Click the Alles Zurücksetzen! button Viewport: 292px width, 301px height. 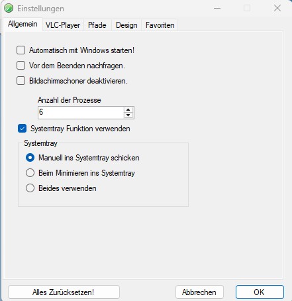[x=64, y=292]
